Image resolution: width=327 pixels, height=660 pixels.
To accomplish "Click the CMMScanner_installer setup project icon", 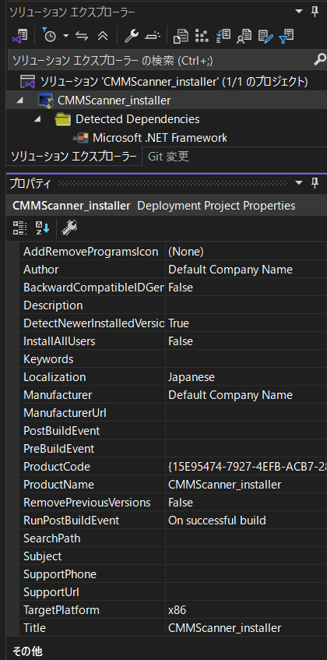I will coord(46,101).
